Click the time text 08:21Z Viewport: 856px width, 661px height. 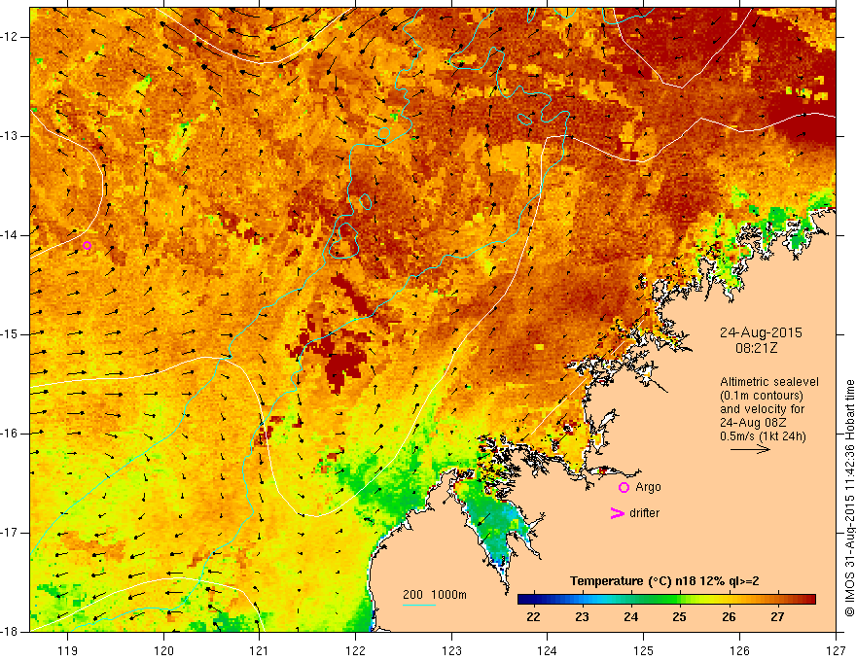756,348
